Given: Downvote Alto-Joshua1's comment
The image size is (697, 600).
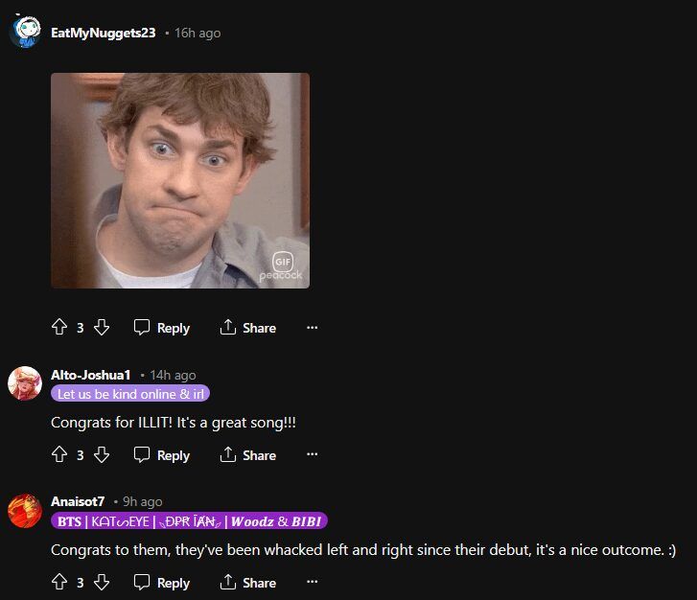Looking at the screenshot, I should coord(102,454).
